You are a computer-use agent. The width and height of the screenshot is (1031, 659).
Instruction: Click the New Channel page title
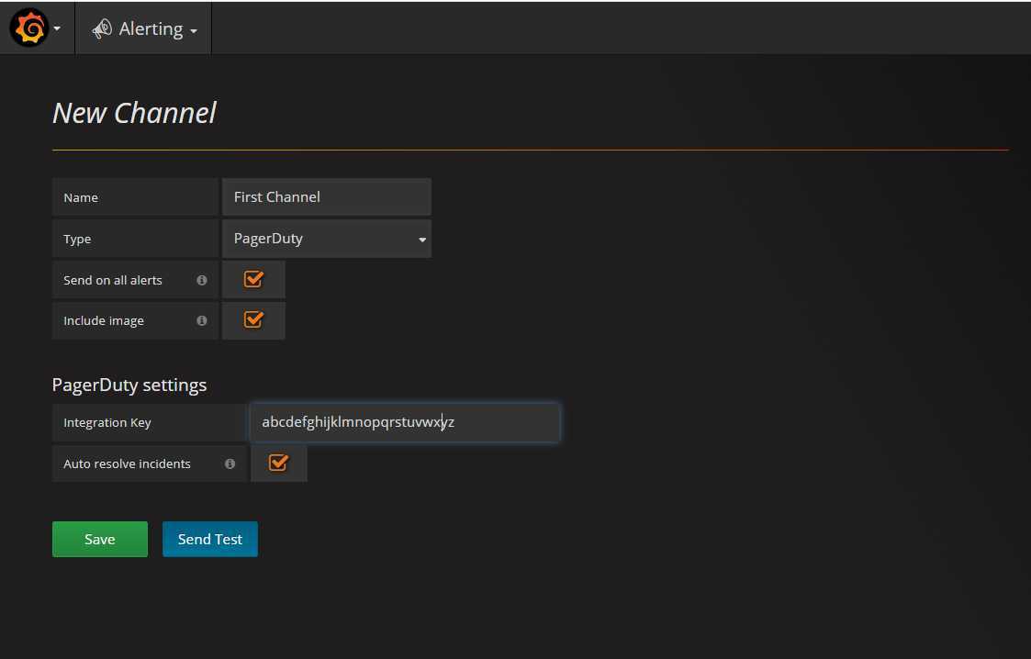(x=135, y=113)
